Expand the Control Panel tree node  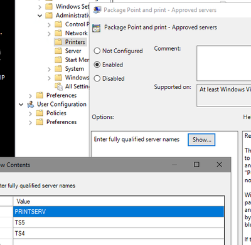[x=49, y=25]
